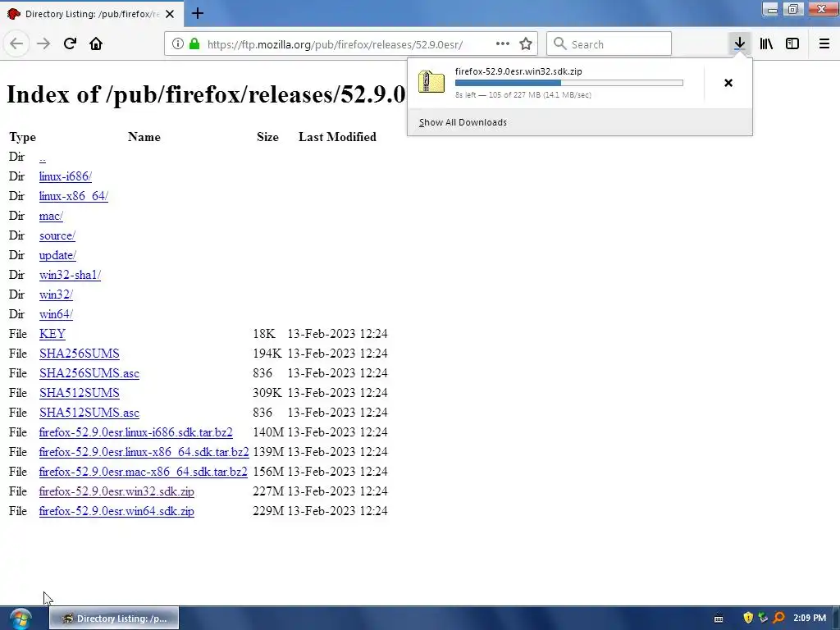Screen dimensions: 840x630
Task: Open the KEY file link
Action: point(52,334)
